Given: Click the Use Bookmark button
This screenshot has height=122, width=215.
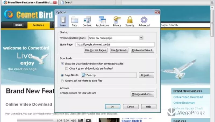Looking at the screenshot, I should point(119,50).
